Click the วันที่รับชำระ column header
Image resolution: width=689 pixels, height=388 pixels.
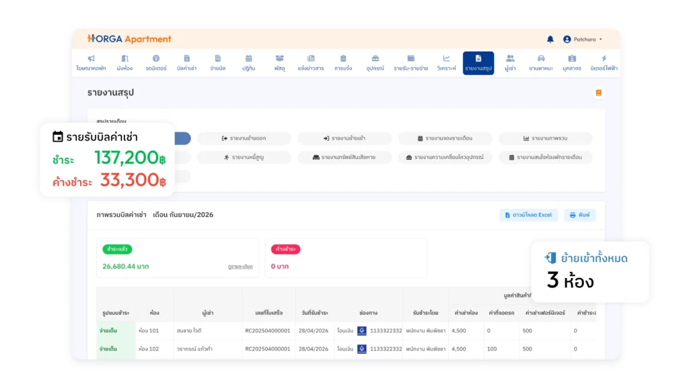[x=315, y=313]
